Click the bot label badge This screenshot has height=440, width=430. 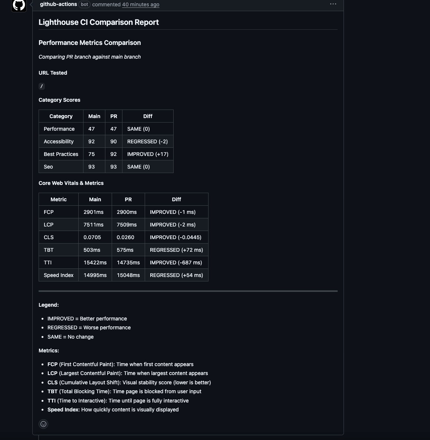click(x=85, y=4)
